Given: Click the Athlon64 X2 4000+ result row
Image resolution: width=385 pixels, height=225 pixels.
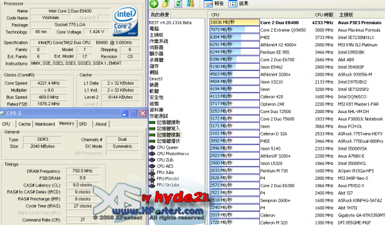Looking at the screenshot, I should point(297,45).
